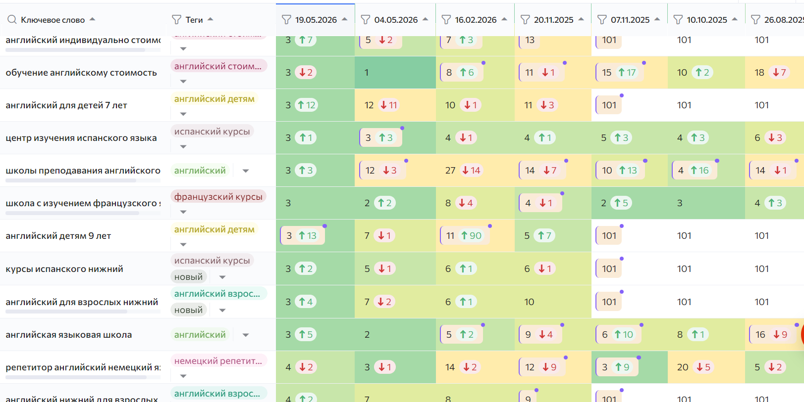Click 10.10.2025 cell for репетитор английский немецкий
The width and height of the screenshot is (804, 402).
706,367
